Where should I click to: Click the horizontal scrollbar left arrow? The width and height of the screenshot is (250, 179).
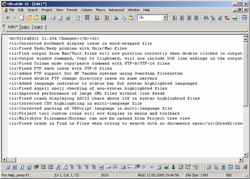tap(5, 160)
